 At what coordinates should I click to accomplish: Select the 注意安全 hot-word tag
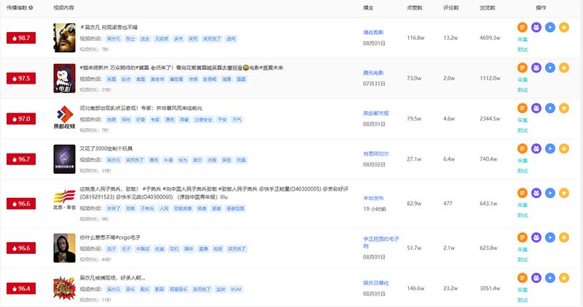pyautogui.click(x=203, y=119)
